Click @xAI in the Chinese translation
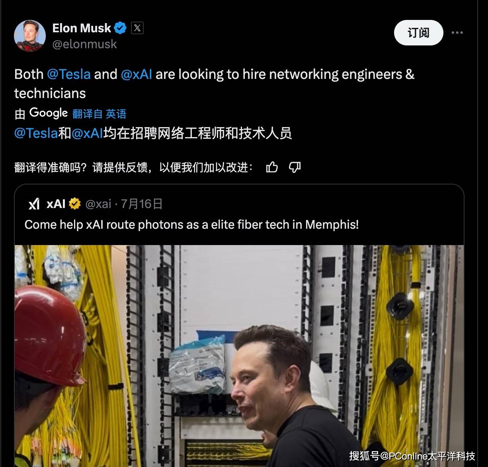This screenshot has width=488, height=467. pyautogui.click(x=88, y=133)
